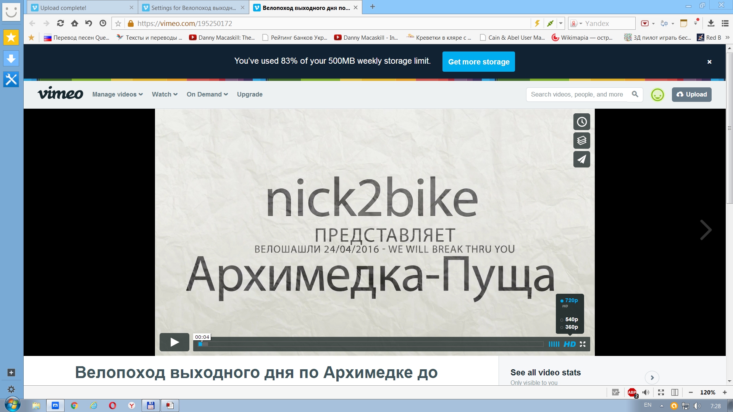Open the Upgrade menu item
This screenshot has height=412, width=733.
point(250,94)
